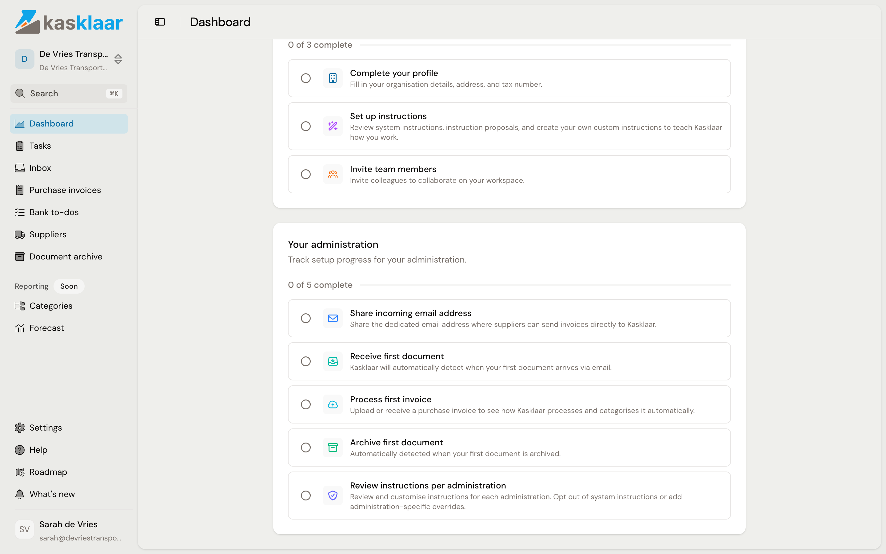Viewport: 886px width, 554px height.
Task: Open Process first invoice title
Action: coord(391,399)
